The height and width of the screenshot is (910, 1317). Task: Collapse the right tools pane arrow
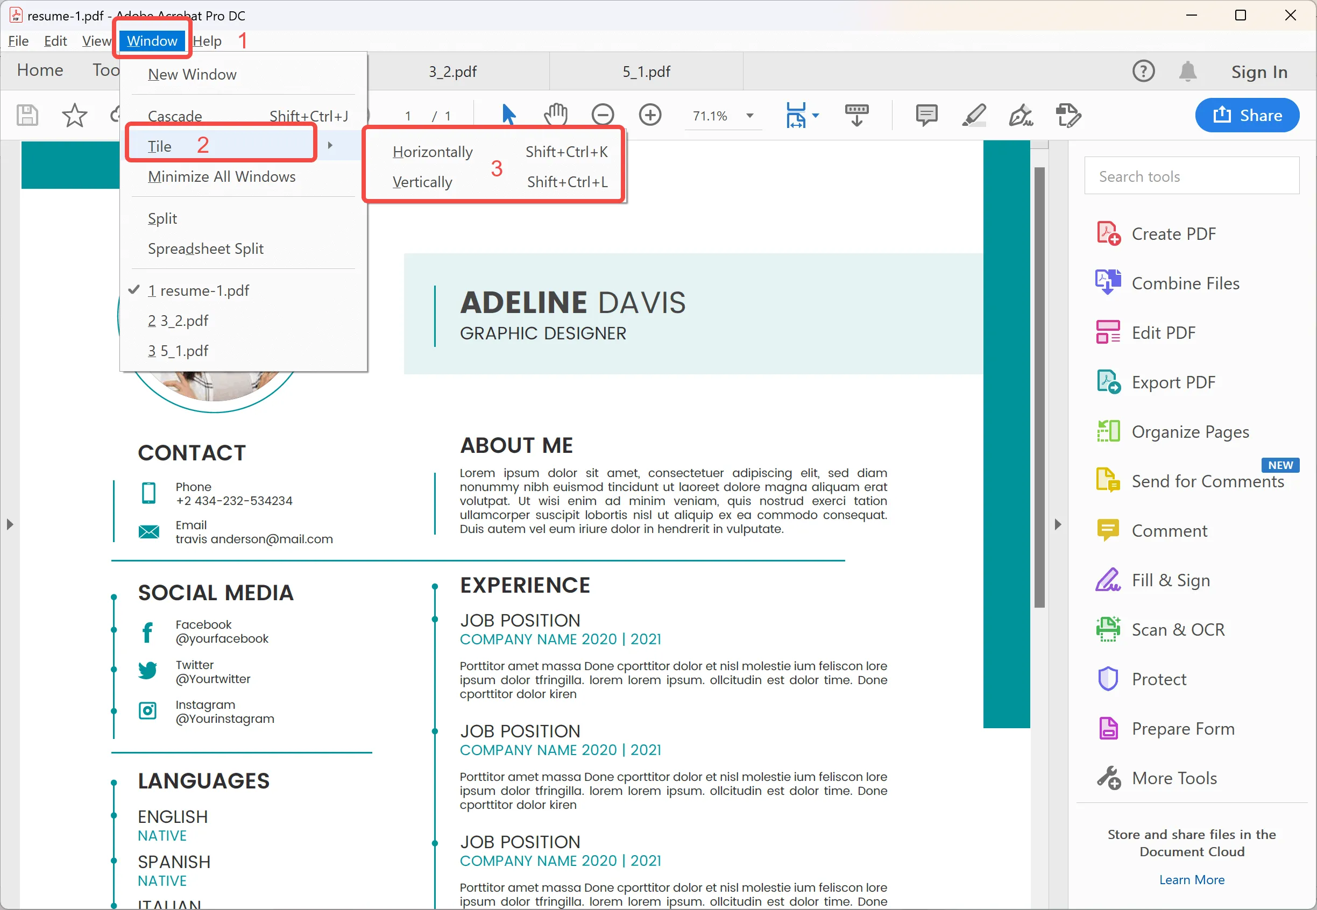1058,524
